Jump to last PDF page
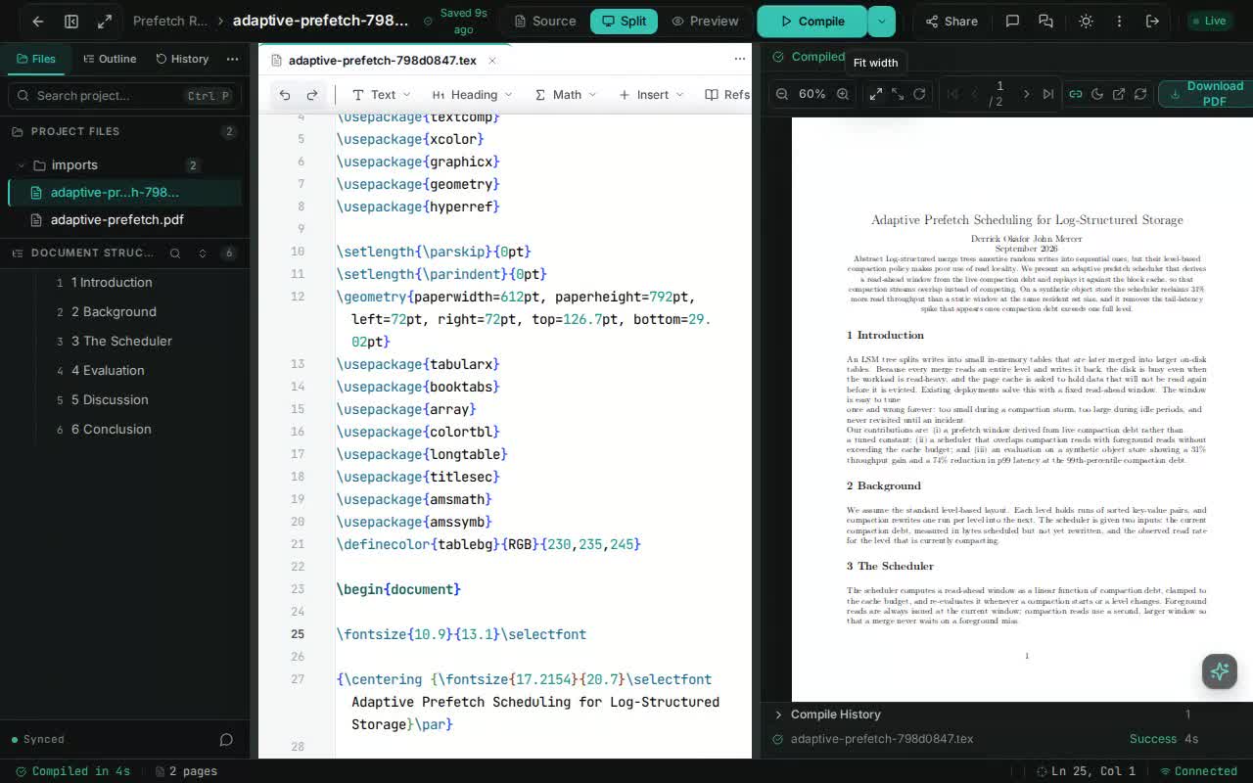The image size is (1253, 783). coord(1048,94)
